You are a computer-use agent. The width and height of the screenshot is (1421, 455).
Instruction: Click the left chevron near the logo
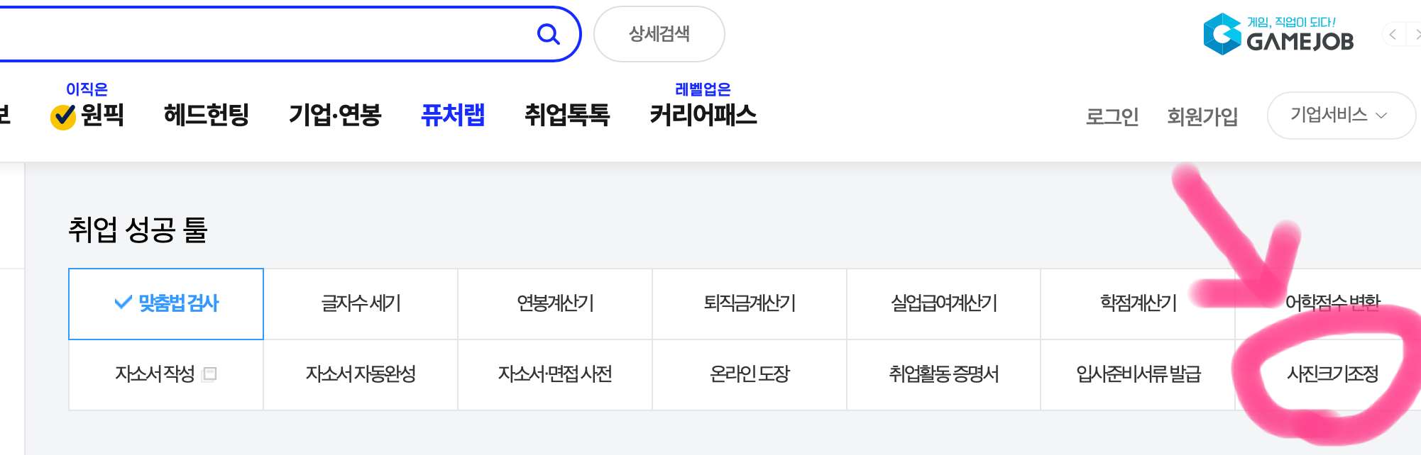(1391, 33)
